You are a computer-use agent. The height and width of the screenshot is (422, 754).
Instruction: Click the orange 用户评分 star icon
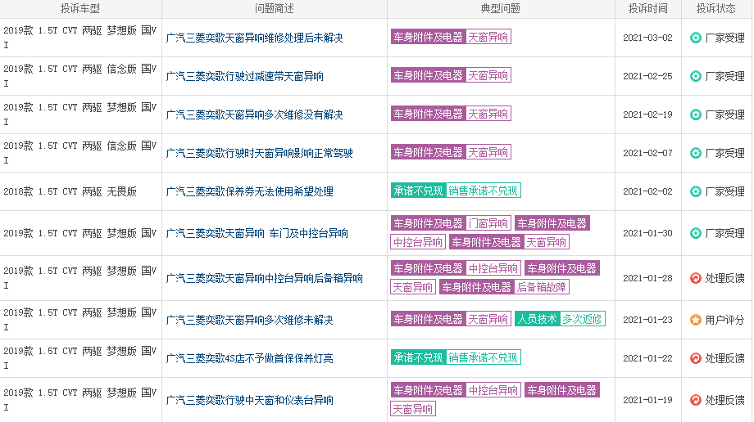pyautogui.click(x=695, y=320)
